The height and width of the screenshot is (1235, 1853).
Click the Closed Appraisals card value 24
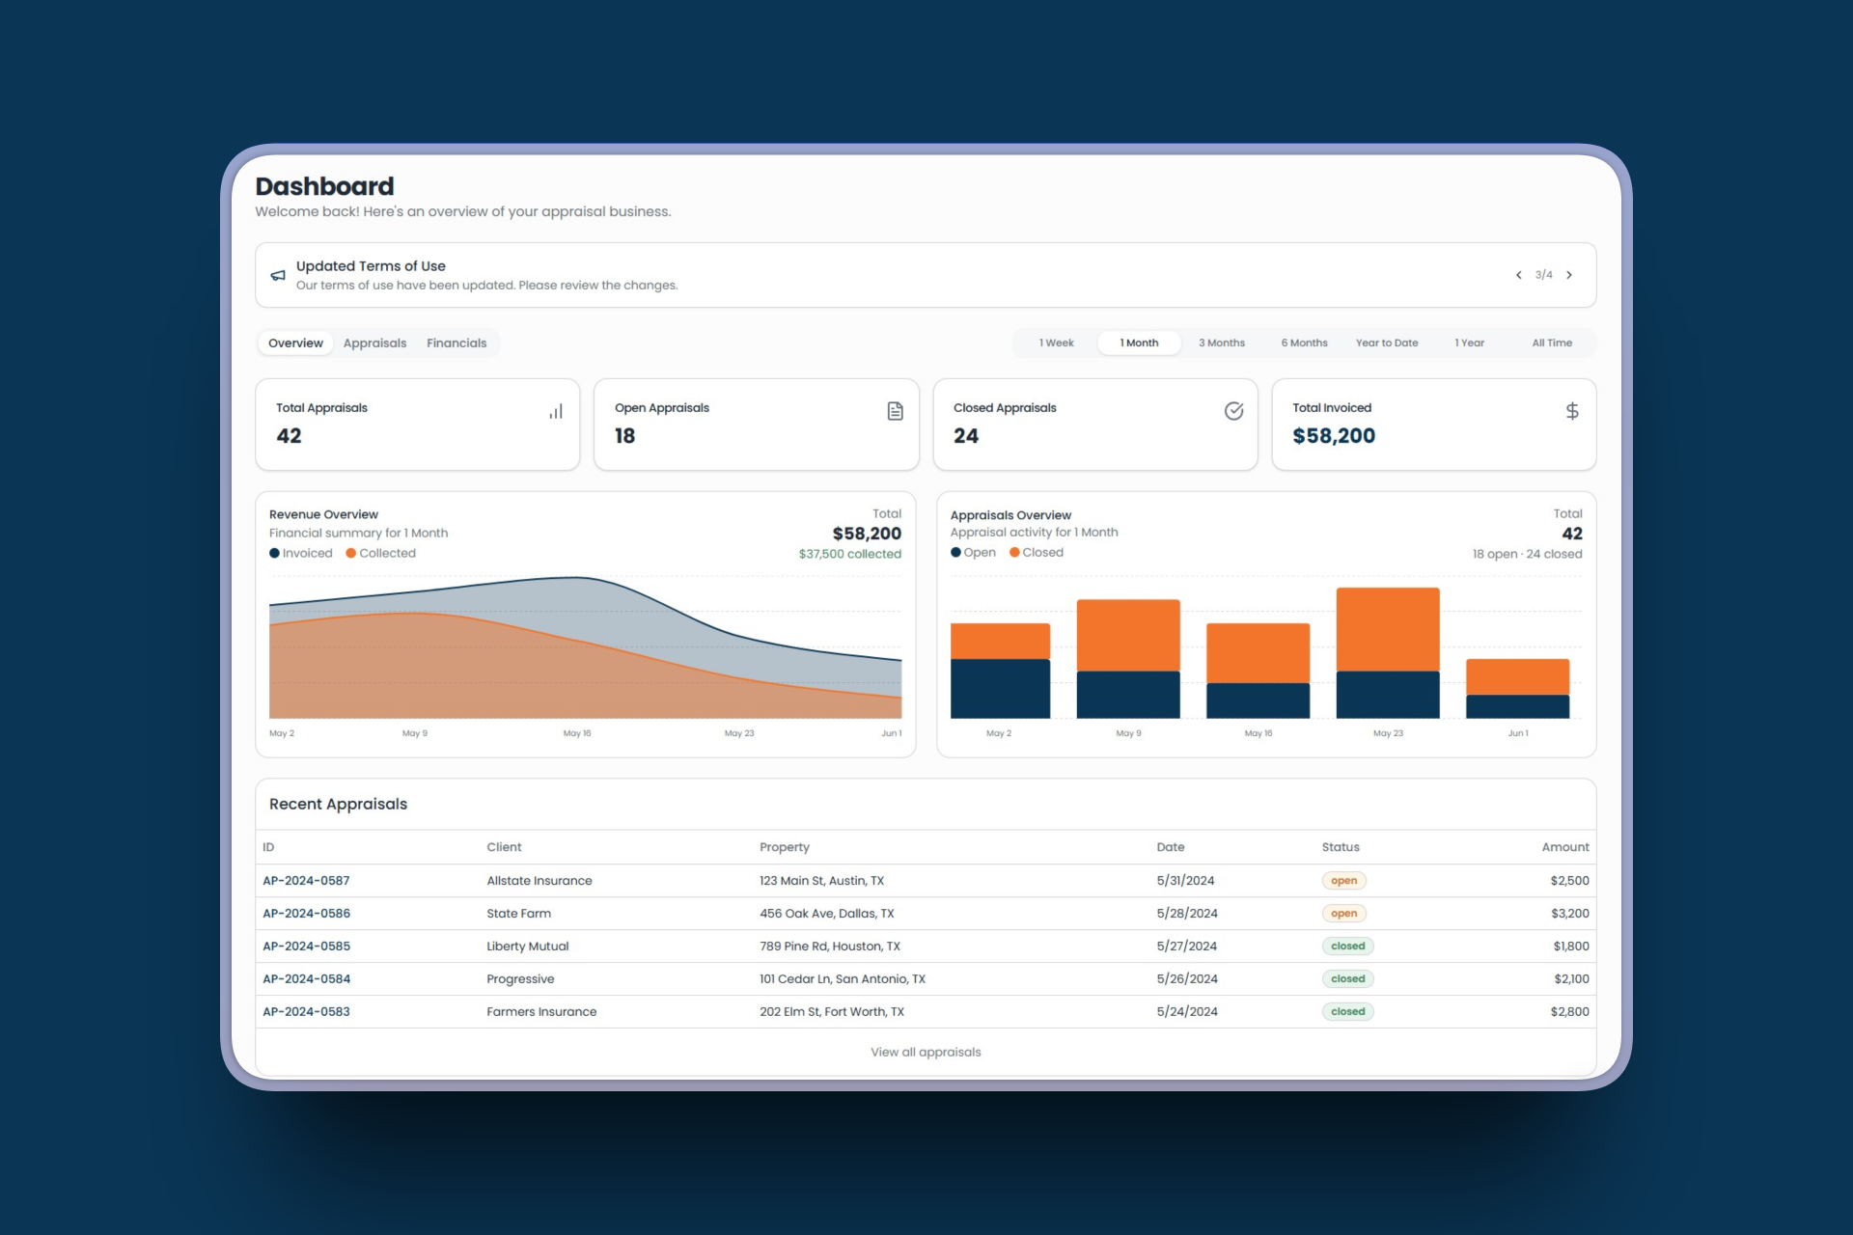[966, 436]
